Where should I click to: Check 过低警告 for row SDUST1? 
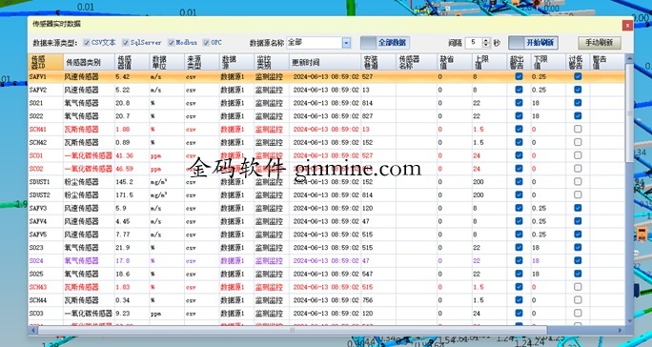tap(578, 181)
